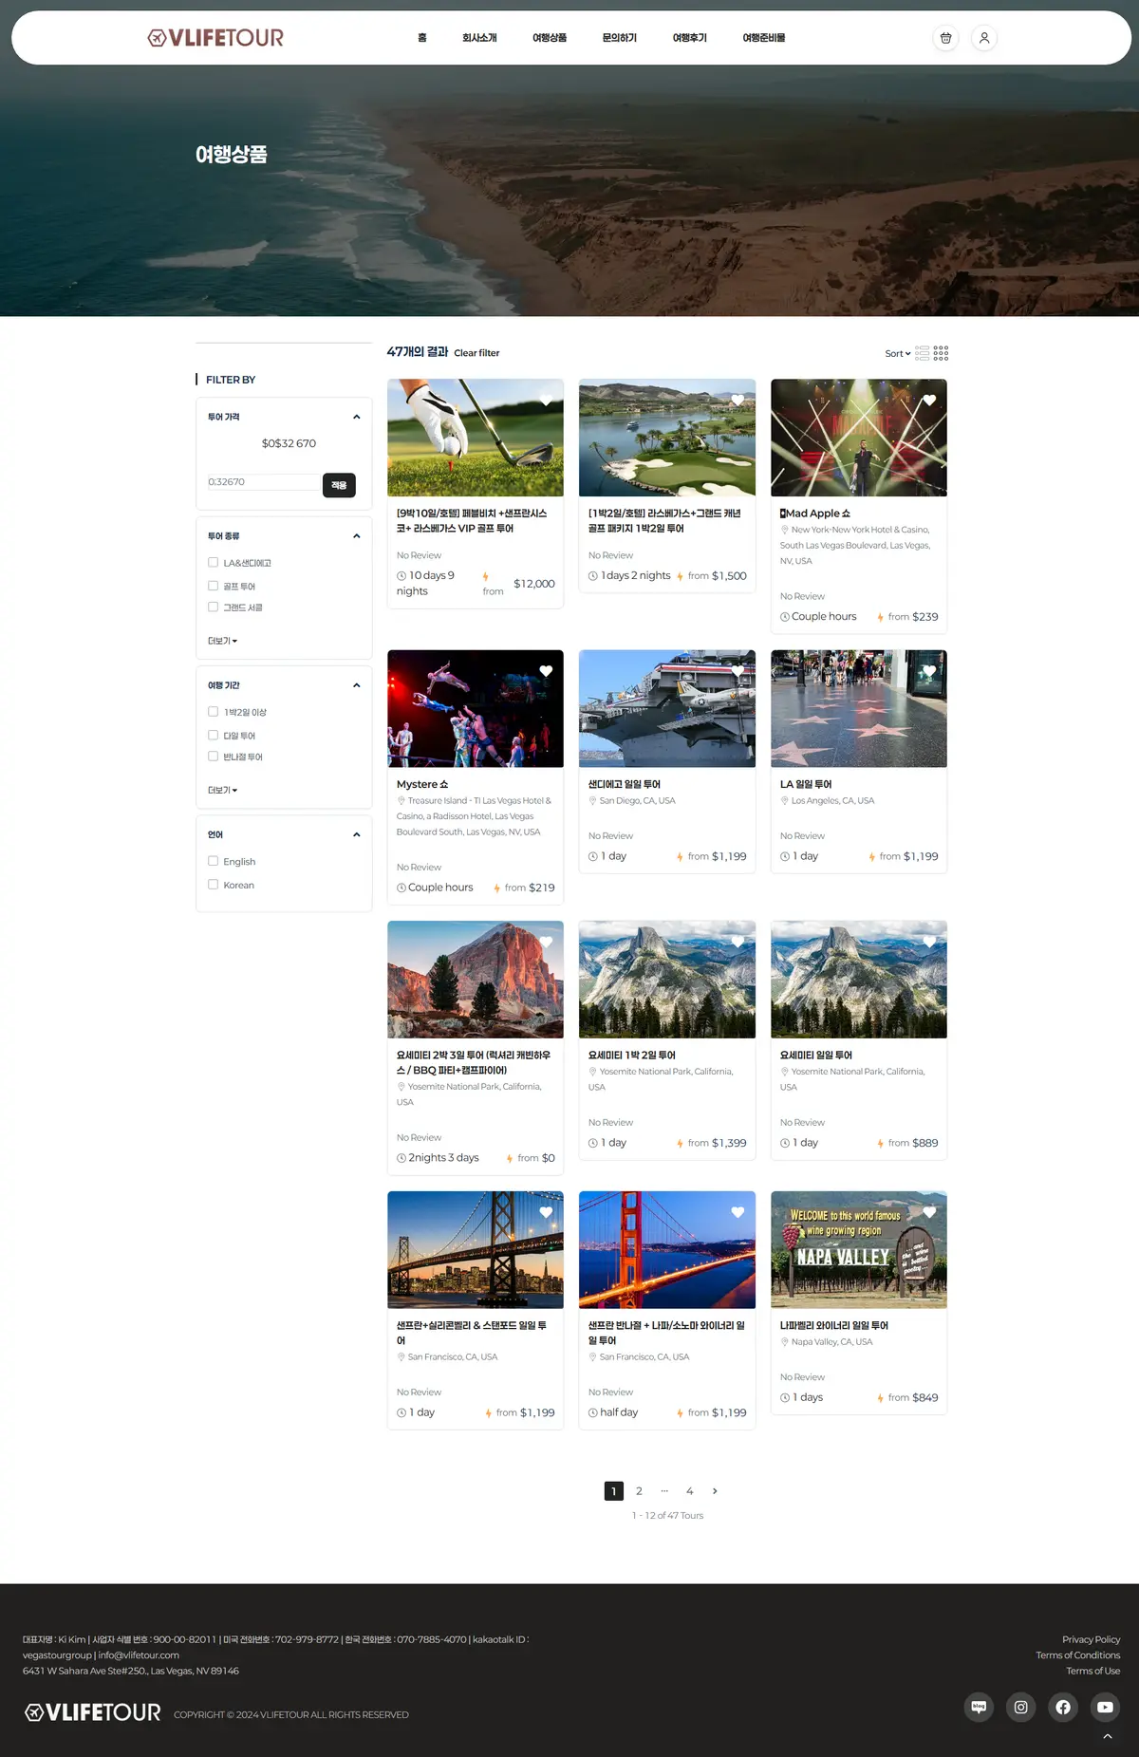Switch to grid view layout icon
This screenshot has width=1139, height=1757.
tap(941, 353)
